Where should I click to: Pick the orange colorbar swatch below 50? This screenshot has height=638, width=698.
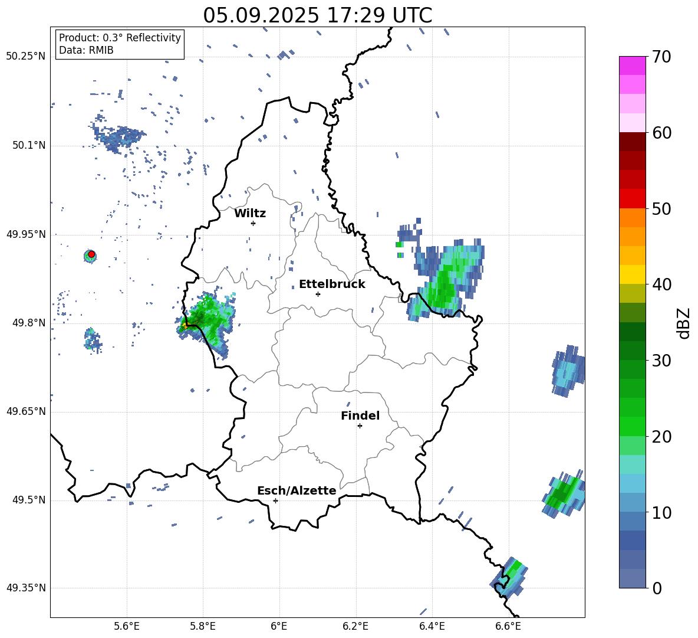pyautogui.click(x=632, y=217)
